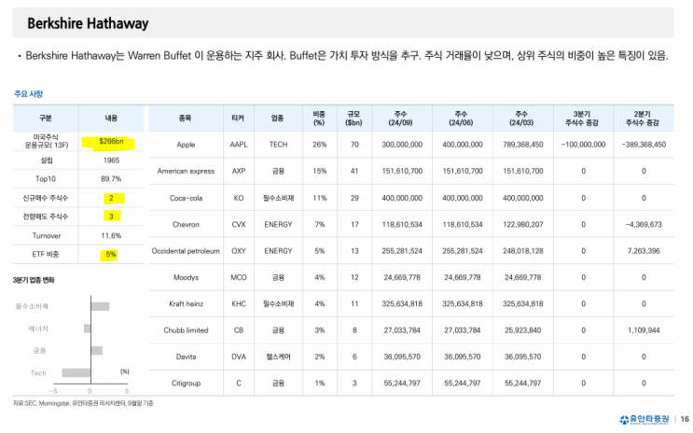Screen dimensions: 693x433
Task: Select the Turnover 11.6% value
Action: (x=111, y=235)
